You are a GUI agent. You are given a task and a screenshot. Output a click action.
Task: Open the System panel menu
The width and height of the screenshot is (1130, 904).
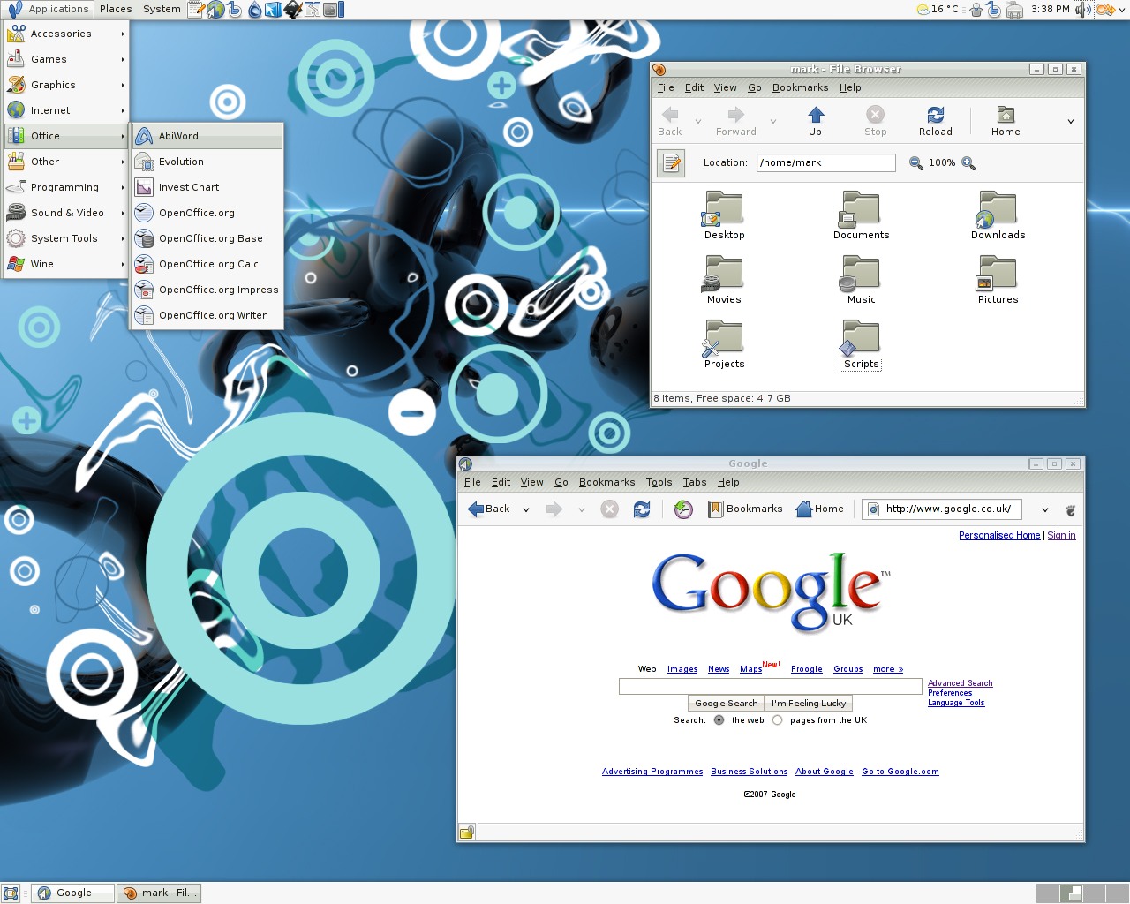[x=162, y=9]
